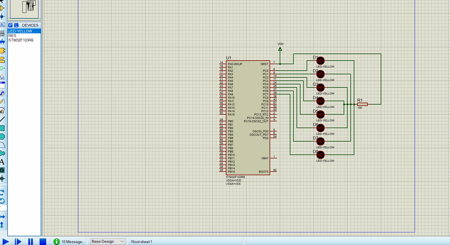
Task: Select the Component mode tool
Action: tap(2, 8)
